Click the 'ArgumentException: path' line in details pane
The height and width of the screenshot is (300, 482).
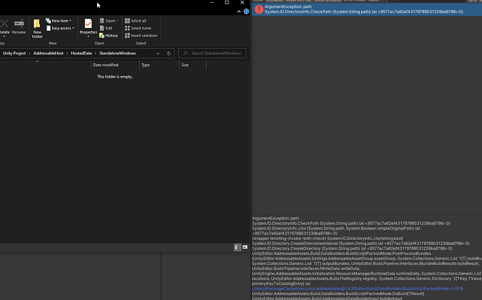(x=275, y=218)
